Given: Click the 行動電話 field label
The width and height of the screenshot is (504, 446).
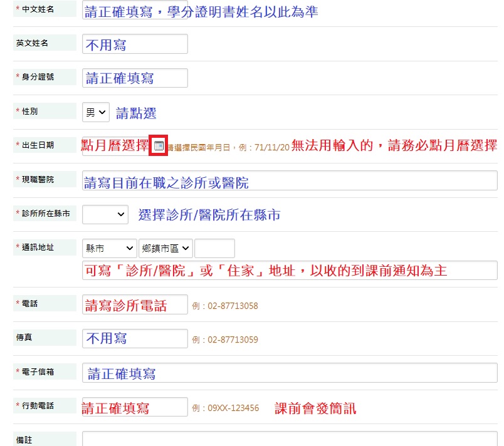Looking at the screenshot, I should (x=38, y=406).
